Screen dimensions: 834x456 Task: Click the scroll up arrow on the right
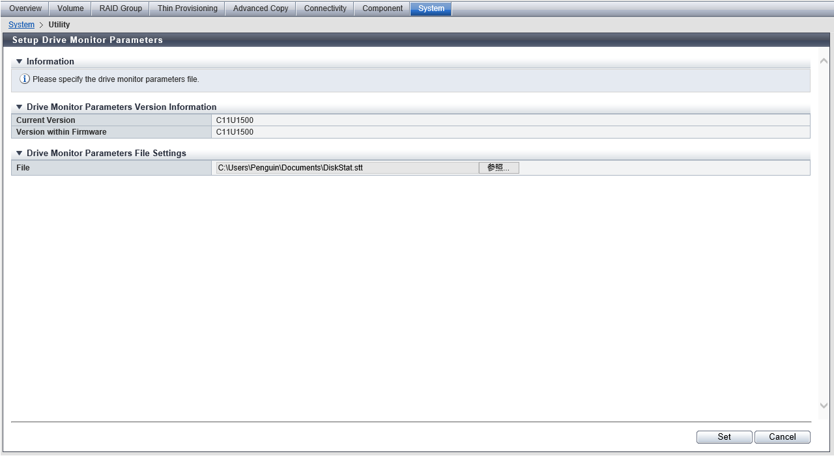(x=824, y=61)
